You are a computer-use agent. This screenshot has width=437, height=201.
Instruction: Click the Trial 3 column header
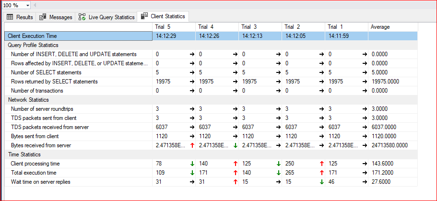249,27
